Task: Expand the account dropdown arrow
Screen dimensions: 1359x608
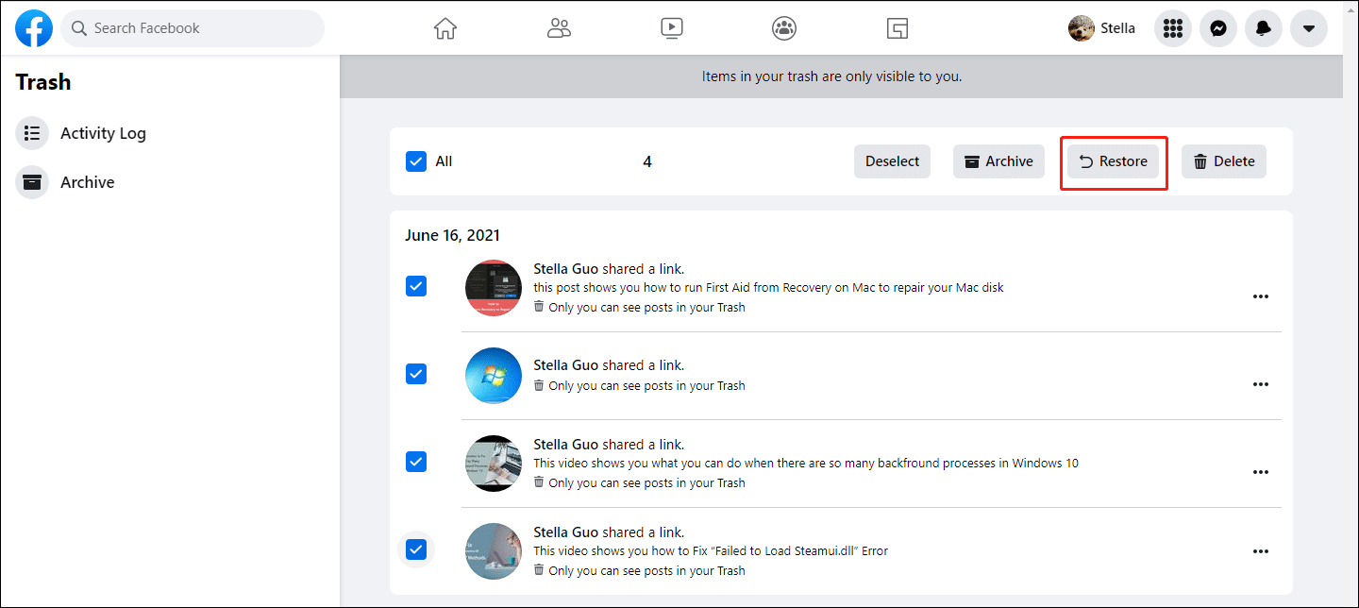Action: pyautogui.click(x=1309, y=28)
